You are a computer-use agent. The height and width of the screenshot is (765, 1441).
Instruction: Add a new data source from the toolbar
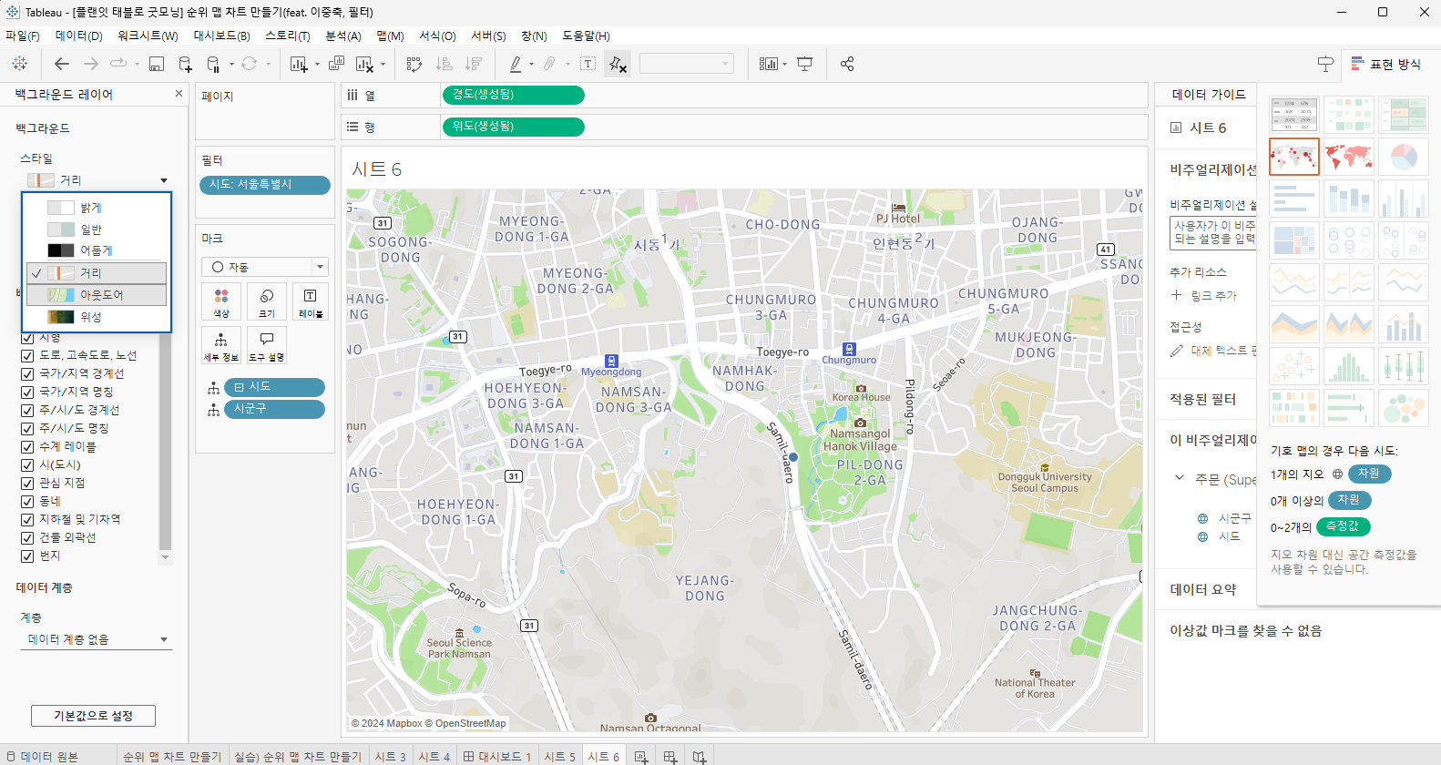(x=185, y=64)
